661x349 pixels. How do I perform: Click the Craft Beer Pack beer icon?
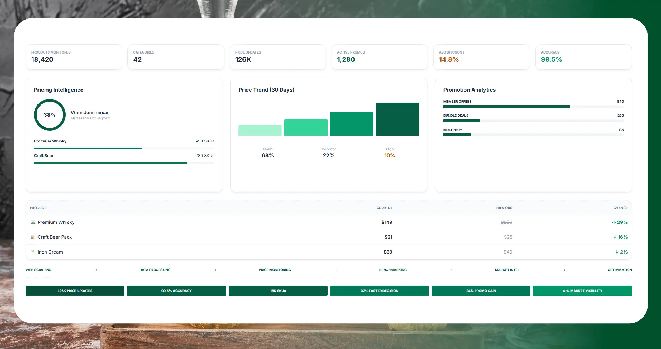click(x=33, y=237)
